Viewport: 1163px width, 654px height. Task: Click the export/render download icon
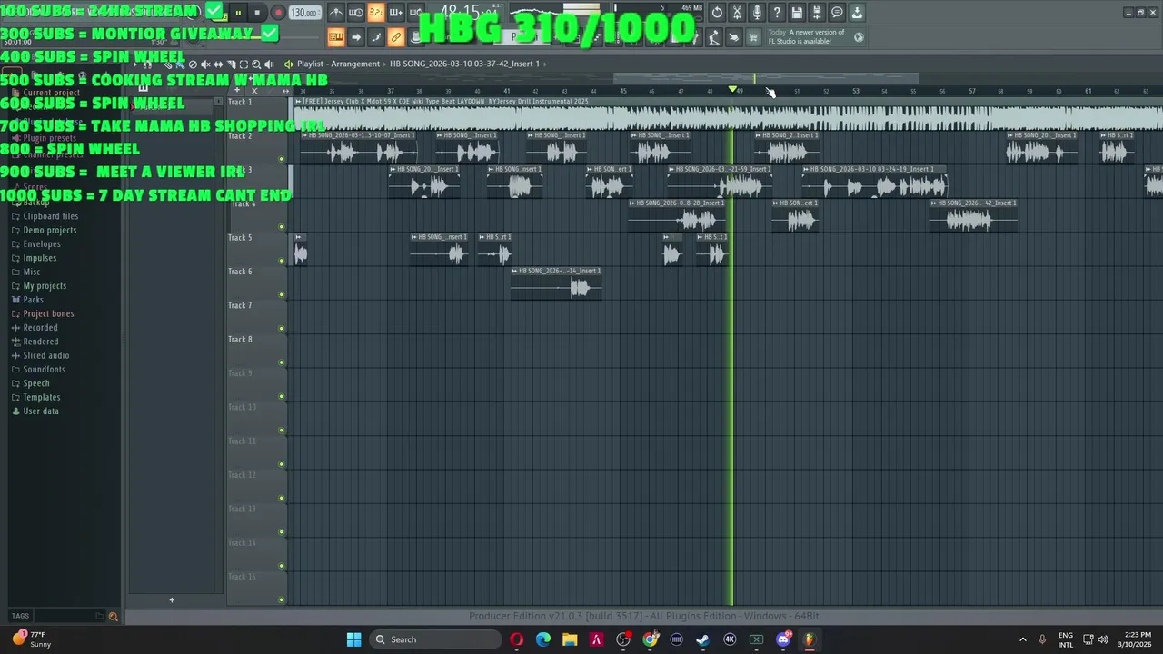click(857, 13)
